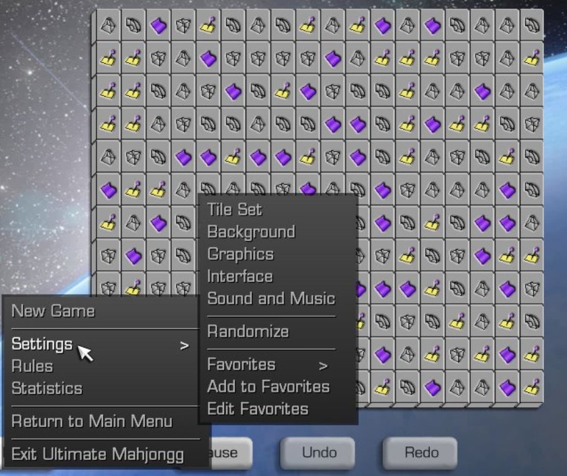Screen dimensions: 567x476
Task: Choose Return to Main Menu
Action: (92, 421)
